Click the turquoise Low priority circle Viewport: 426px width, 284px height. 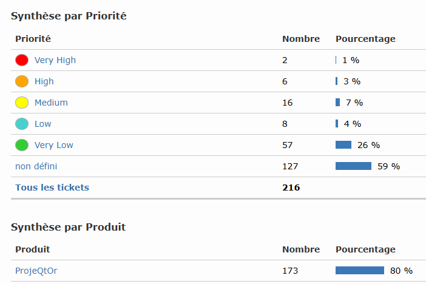[x=22, y=124]
